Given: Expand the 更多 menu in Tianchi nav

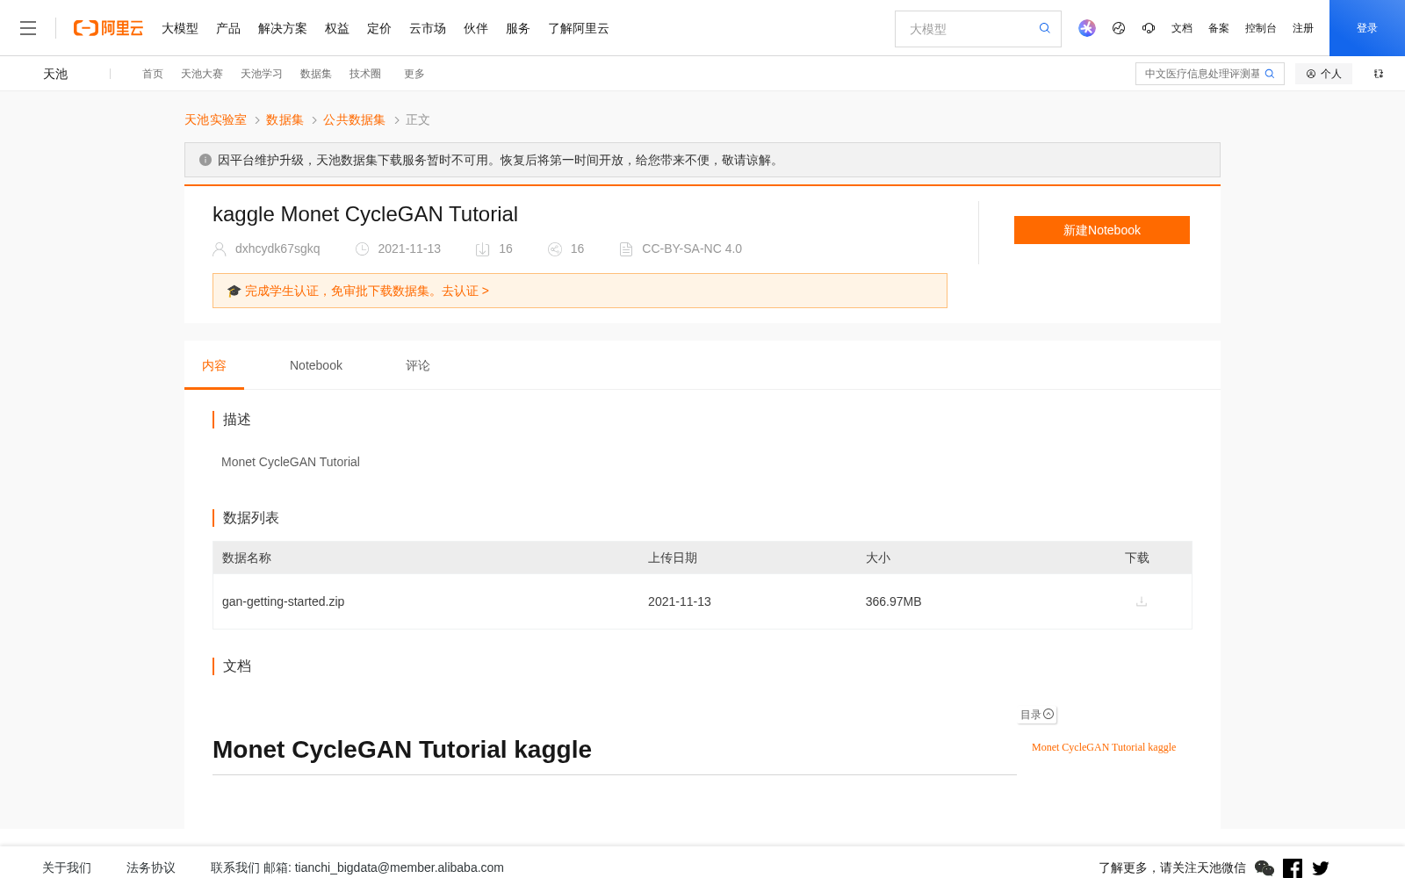Looking at the screenshot, I should click(414, 74).
